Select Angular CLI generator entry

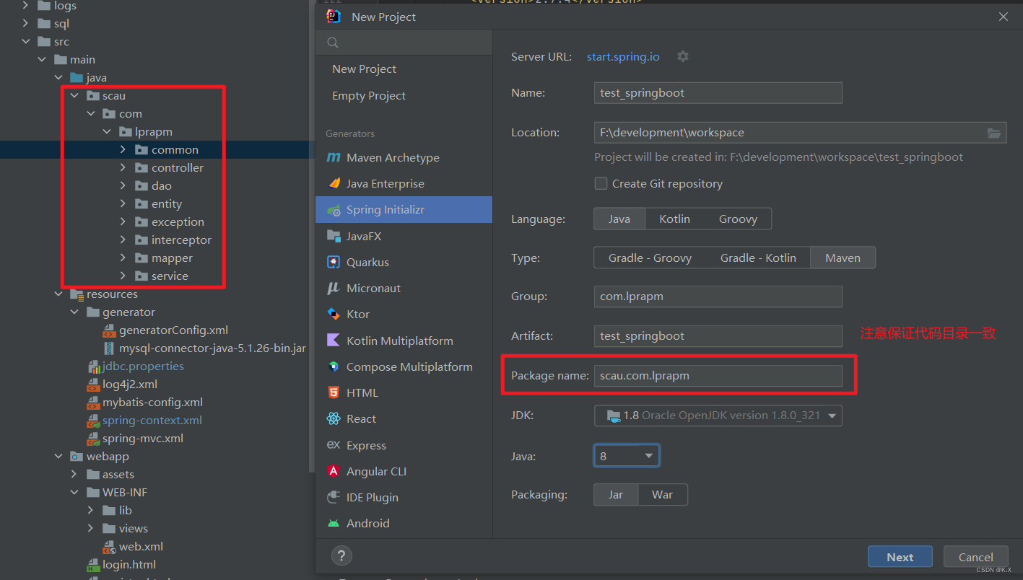(x=404, y=471)
